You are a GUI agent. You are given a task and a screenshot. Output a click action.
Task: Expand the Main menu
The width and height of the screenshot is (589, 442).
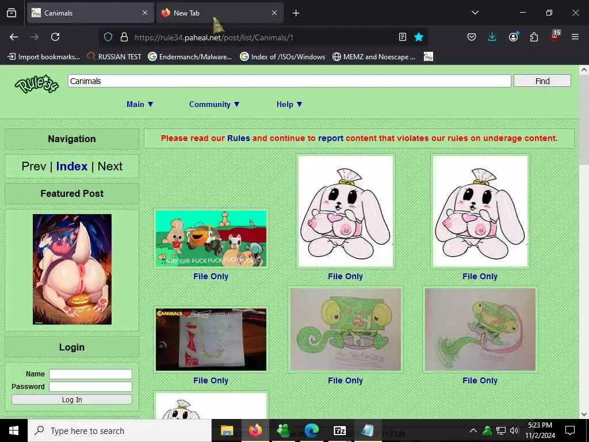point(140,105)
